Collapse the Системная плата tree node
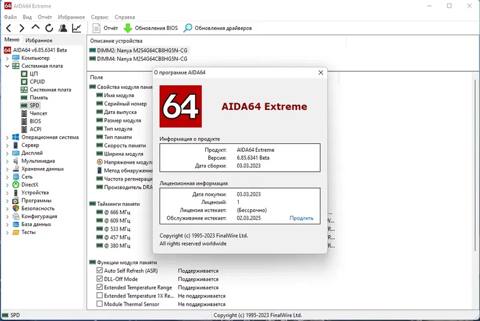 tap(7, 66)
